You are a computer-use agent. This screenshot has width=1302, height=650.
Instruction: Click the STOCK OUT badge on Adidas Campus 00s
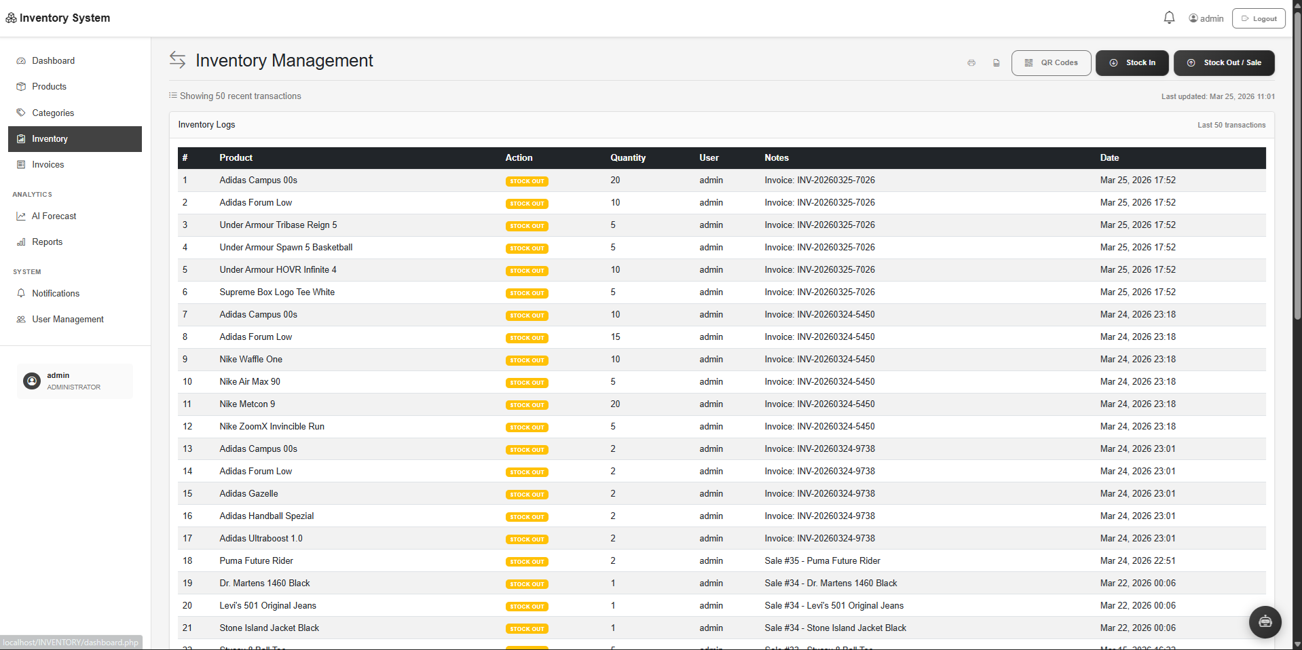point(527,181)
